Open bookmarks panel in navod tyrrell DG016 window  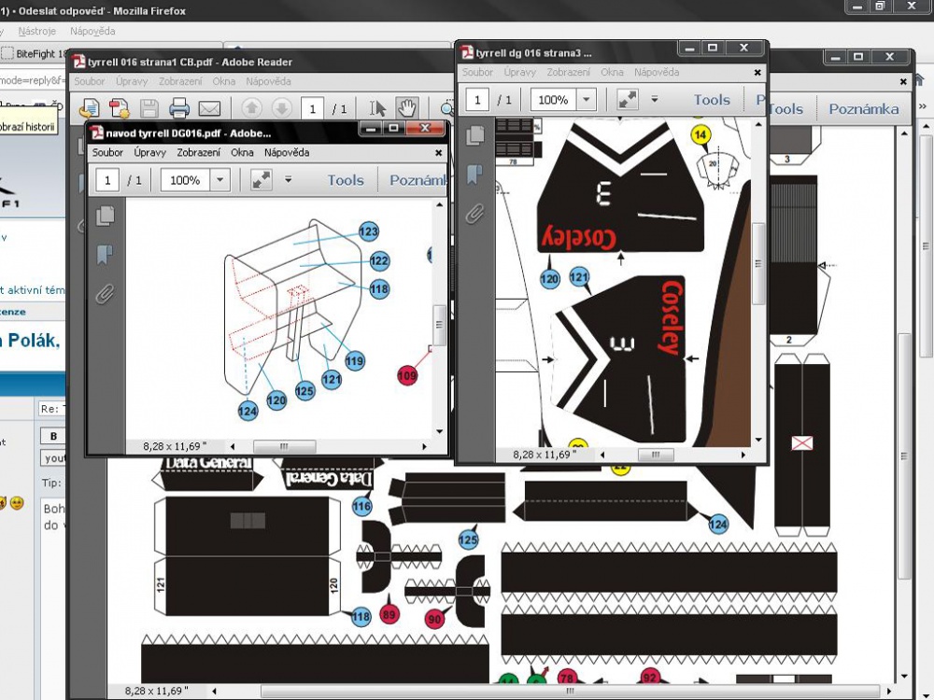pyautogui.click(x=105, y=254)
